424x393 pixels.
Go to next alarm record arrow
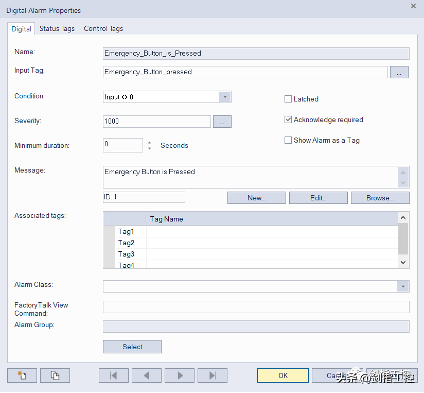click(180, 375)
